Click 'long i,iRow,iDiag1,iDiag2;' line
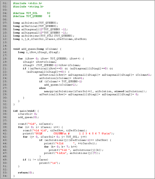This screenshot has width=155, height=179. coord(39,52)
